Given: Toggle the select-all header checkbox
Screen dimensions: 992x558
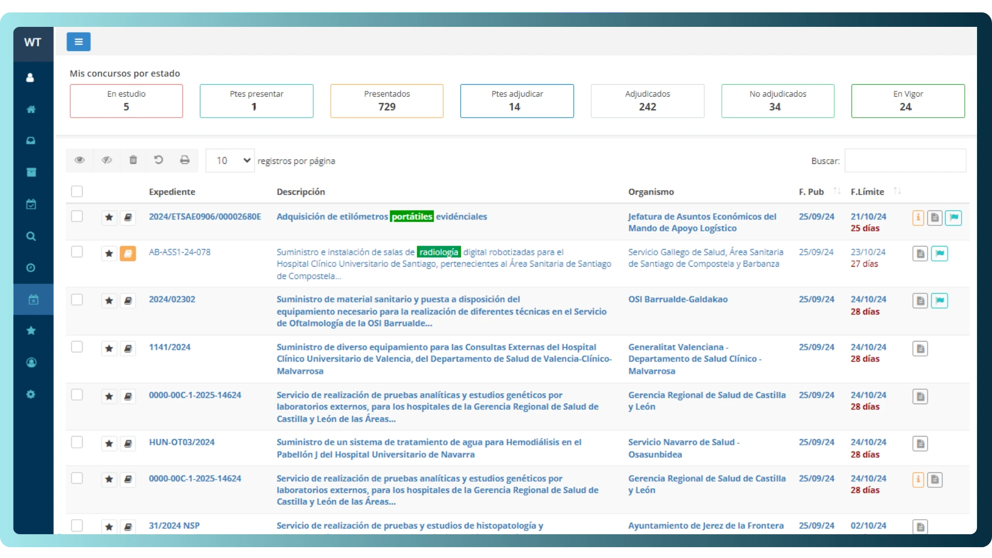Looking at the screenshot, I should pos(77,192).
